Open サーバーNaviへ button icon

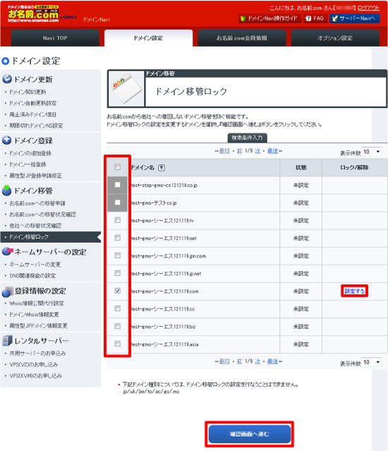pyautogui.click(x=334, y=18)
